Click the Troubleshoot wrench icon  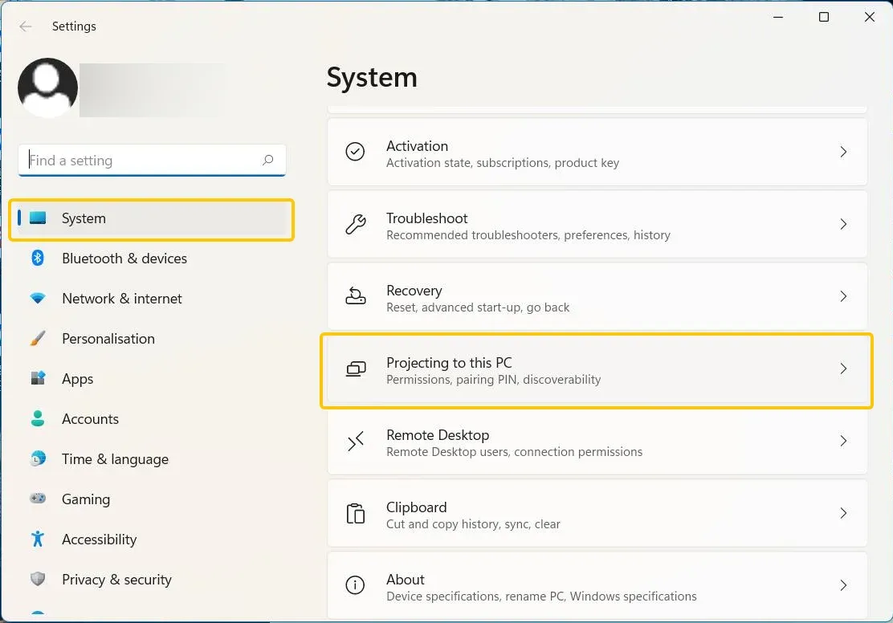coord(356,224)
